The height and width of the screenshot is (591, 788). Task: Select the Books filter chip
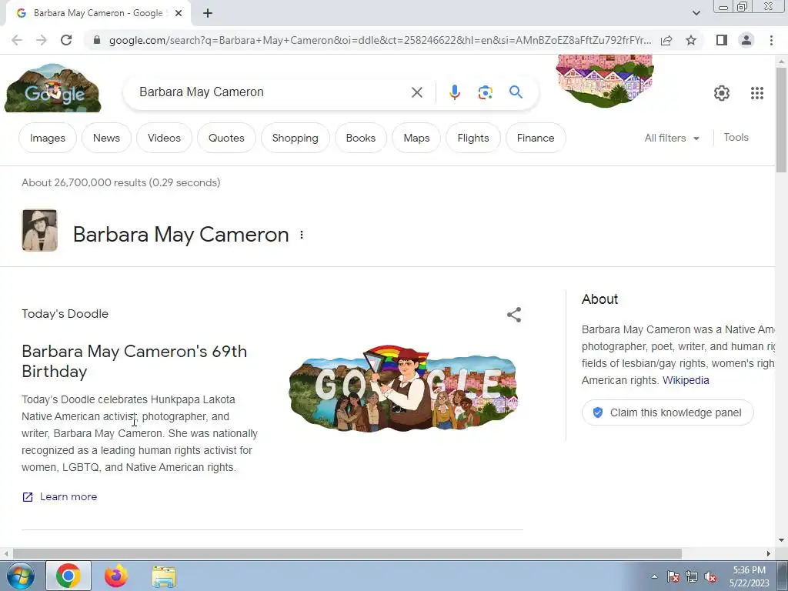(x=361, y=138)
